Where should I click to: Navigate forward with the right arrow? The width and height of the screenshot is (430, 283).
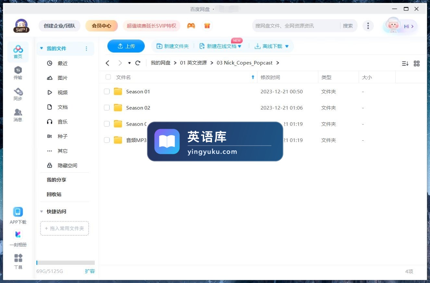120,63
